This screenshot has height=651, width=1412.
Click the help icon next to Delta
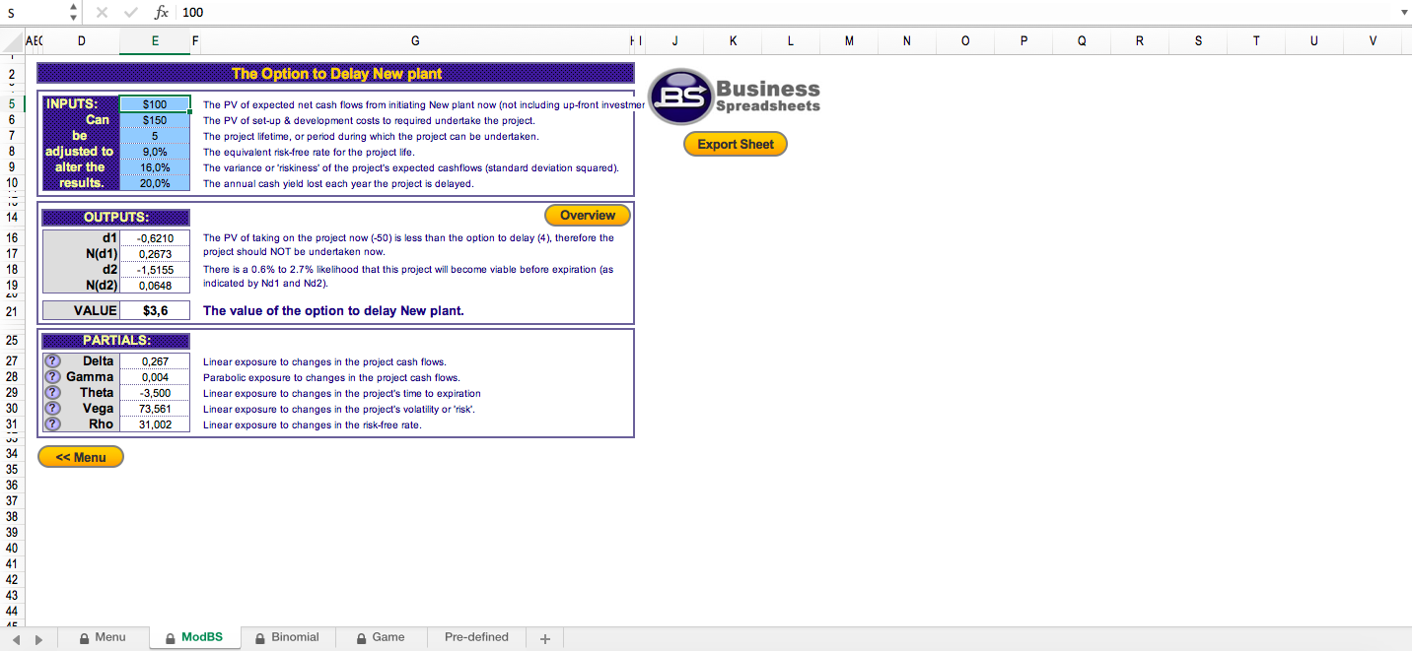point(53,361)
